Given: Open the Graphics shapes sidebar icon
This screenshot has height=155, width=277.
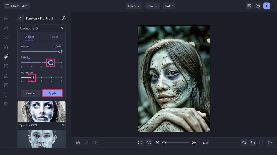Looking at the screenshot, I should [x=6, y=75].
